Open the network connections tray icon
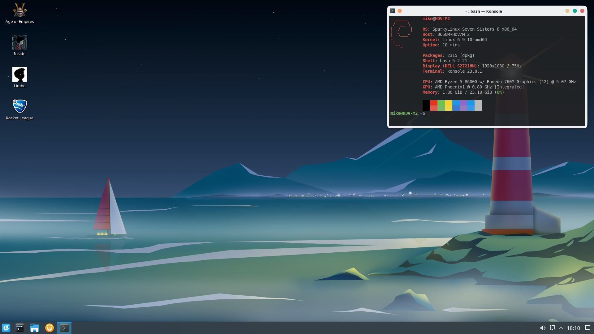The width and height of the screenshot is (594, 334). point(552,328)
